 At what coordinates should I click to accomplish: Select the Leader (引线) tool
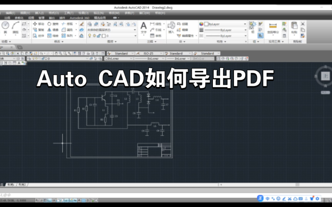(156, 30)
